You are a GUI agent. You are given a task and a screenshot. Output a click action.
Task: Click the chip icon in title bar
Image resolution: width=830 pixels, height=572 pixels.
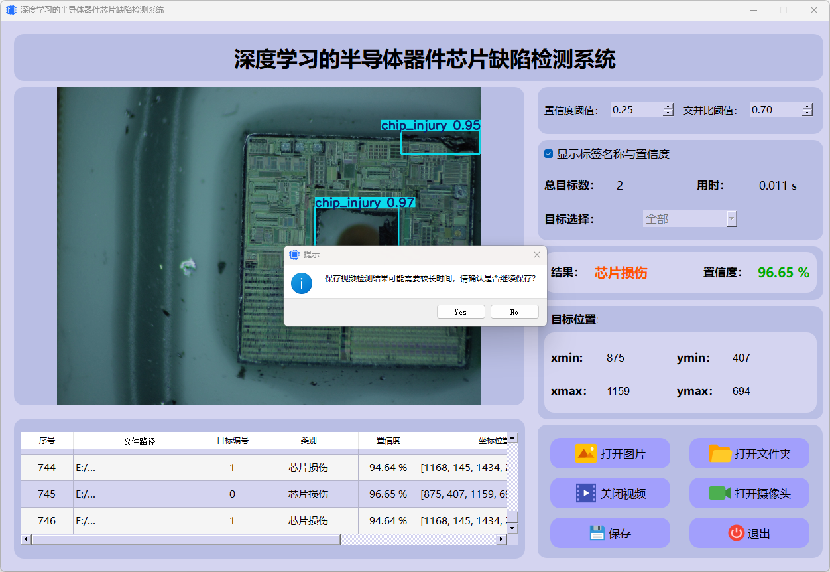(x=11, y=10)
